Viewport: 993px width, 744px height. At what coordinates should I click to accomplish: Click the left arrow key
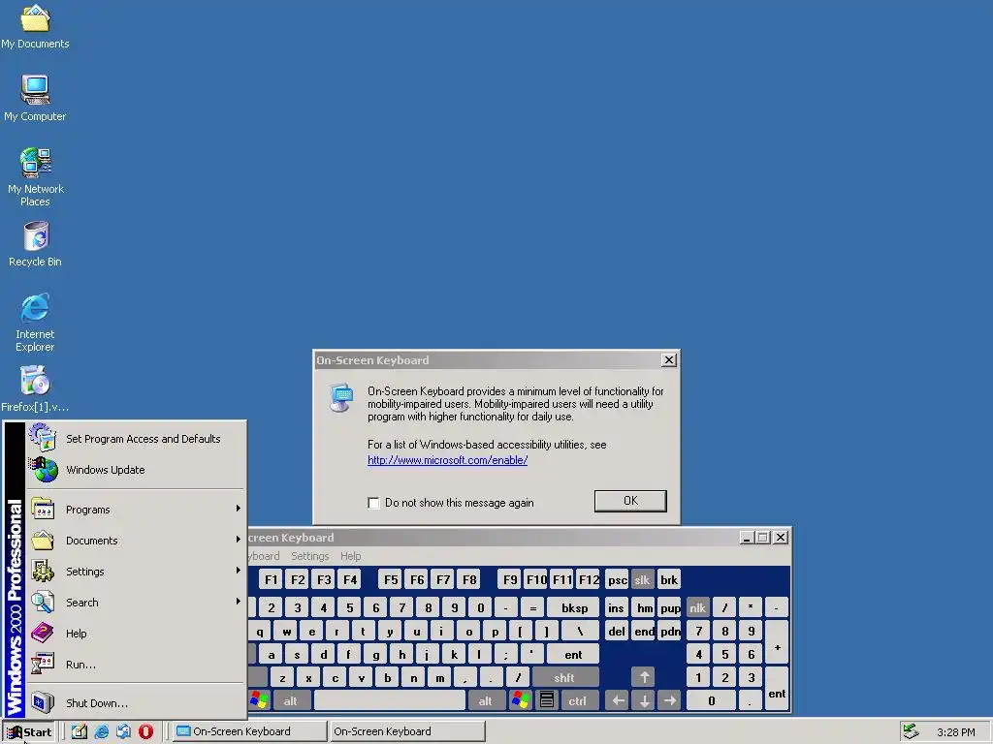coord(618,700)
